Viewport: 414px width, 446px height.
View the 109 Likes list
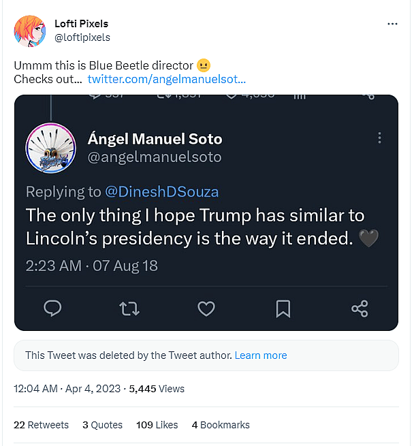coord(157,425)
